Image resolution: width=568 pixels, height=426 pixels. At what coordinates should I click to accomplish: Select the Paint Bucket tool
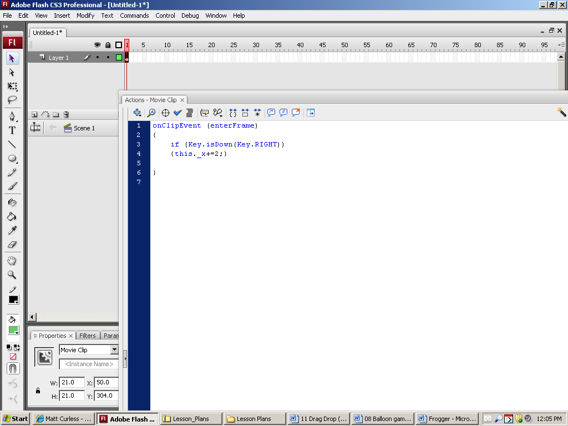point(12,217)
